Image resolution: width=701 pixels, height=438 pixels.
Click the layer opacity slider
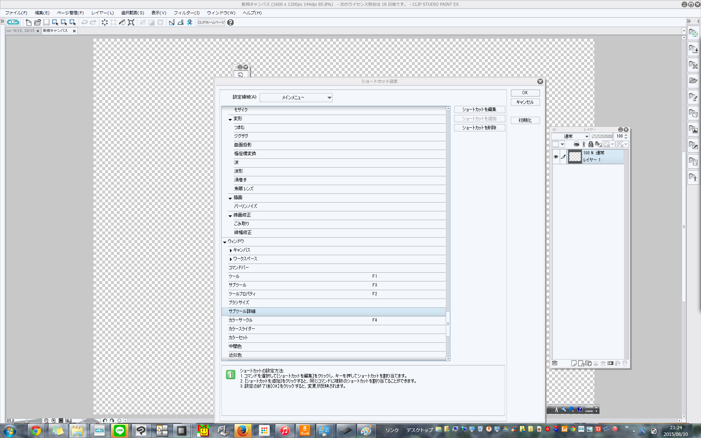(x=602, y=136)
